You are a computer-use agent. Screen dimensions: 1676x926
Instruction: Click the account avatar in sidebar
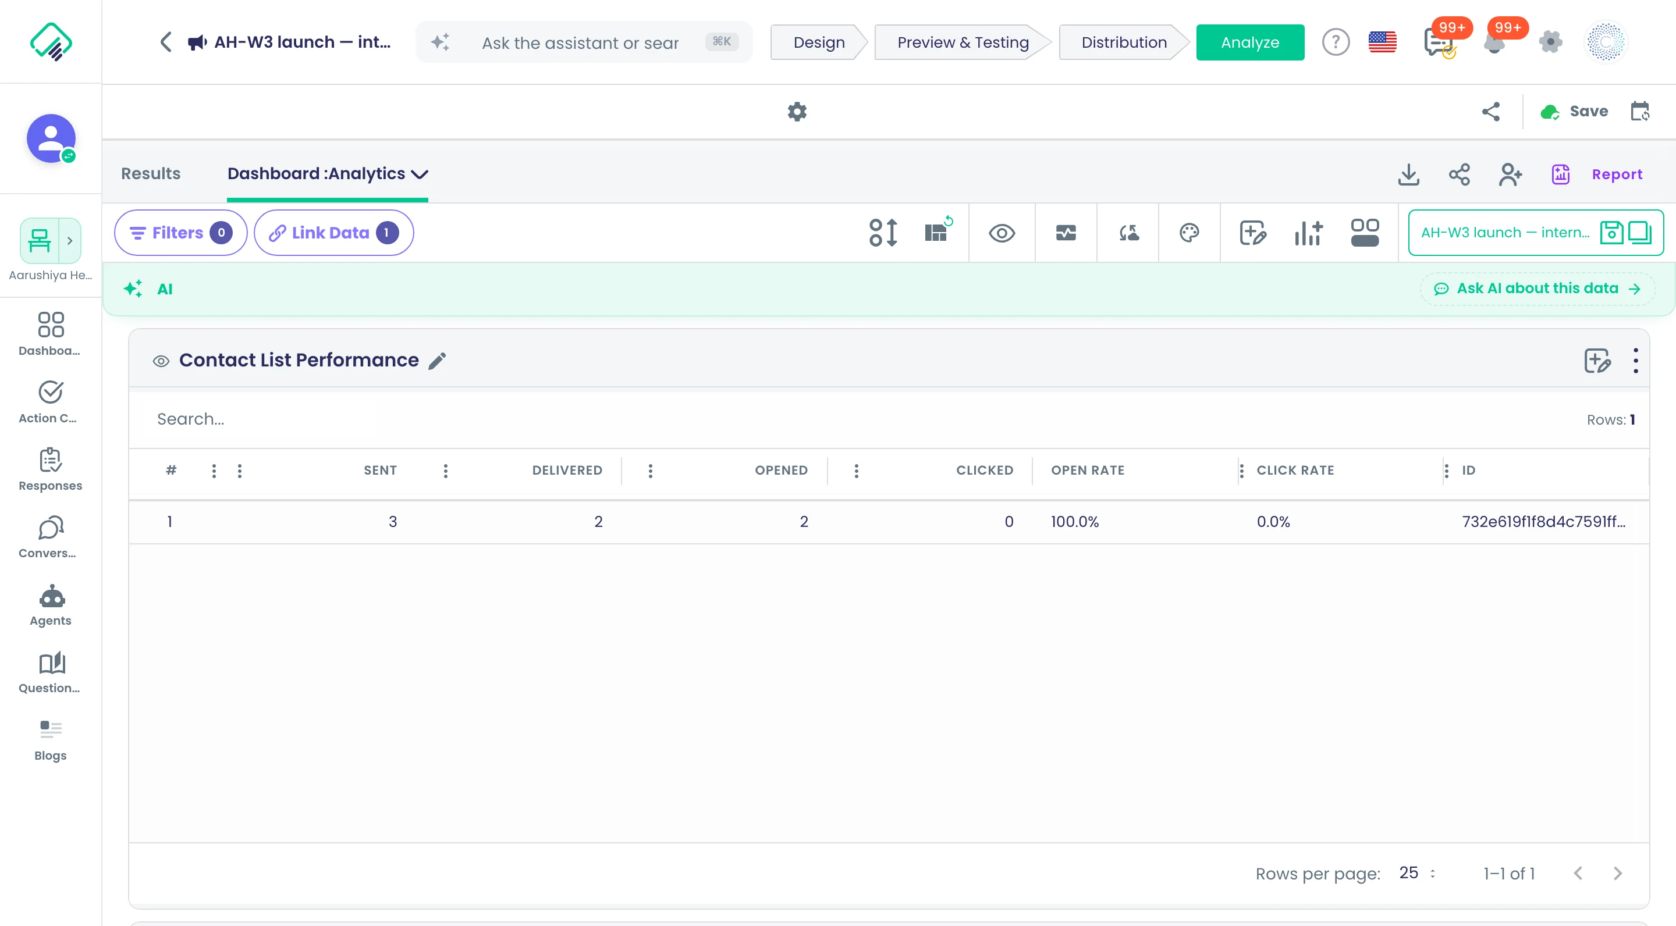coord(51,138)
